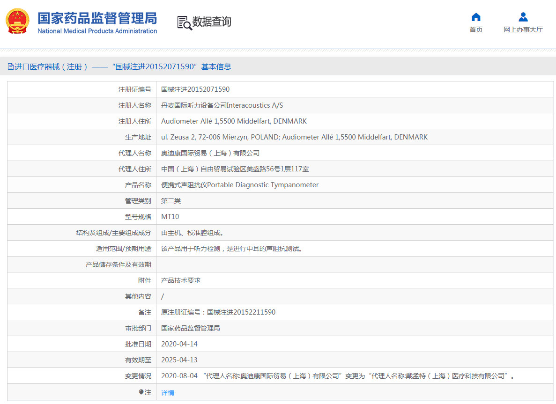
Task: Click the user silhouette icon for 网上办事大厅
Action: (x=523, y=17)
